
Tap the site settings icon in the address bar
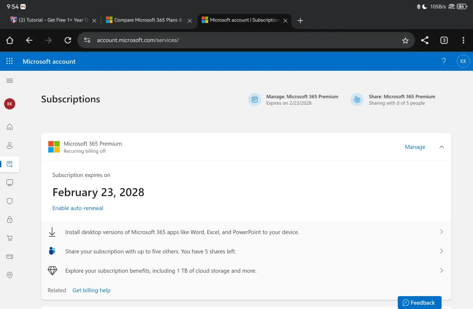87,40
